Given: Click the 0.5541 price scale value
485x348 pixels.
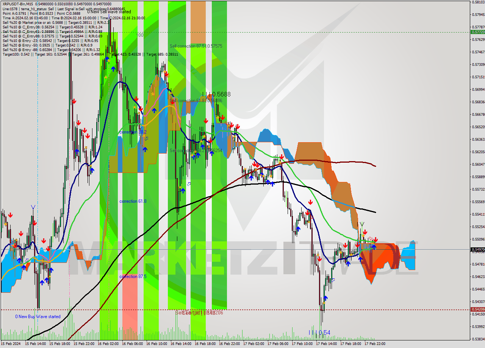Looking at the screenshot, I should tap(479, 214).
